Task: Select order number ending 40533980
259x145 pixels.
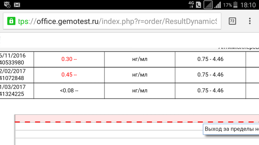Action: (x=13, y=62)
